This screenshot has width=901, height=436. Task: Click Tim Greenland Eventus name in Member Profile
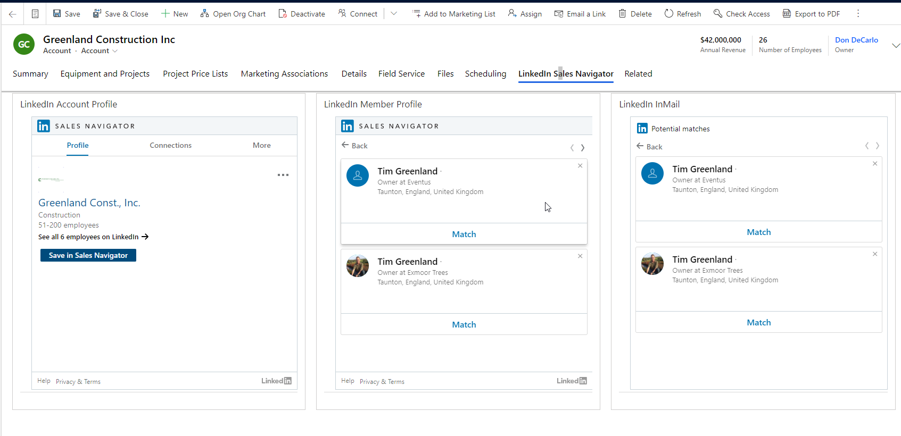click(408, 171)
